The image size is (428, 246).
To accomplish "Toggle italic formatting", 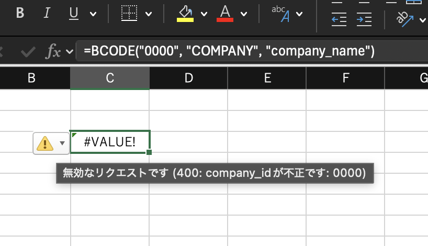I will point(47,13).
